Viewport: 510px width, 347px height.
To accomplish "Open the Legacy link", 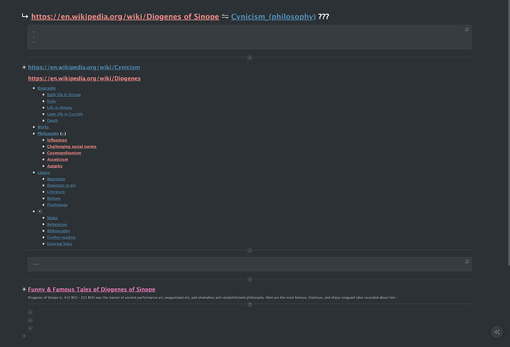I will pyautogui.click(x=44, y=172).
